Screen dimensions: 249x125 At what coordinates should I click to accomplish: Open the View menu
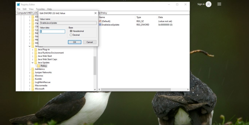pyautogui.click(x=31, y=9)
